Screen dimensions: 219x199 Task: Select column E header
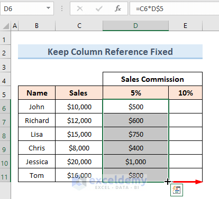185,26
